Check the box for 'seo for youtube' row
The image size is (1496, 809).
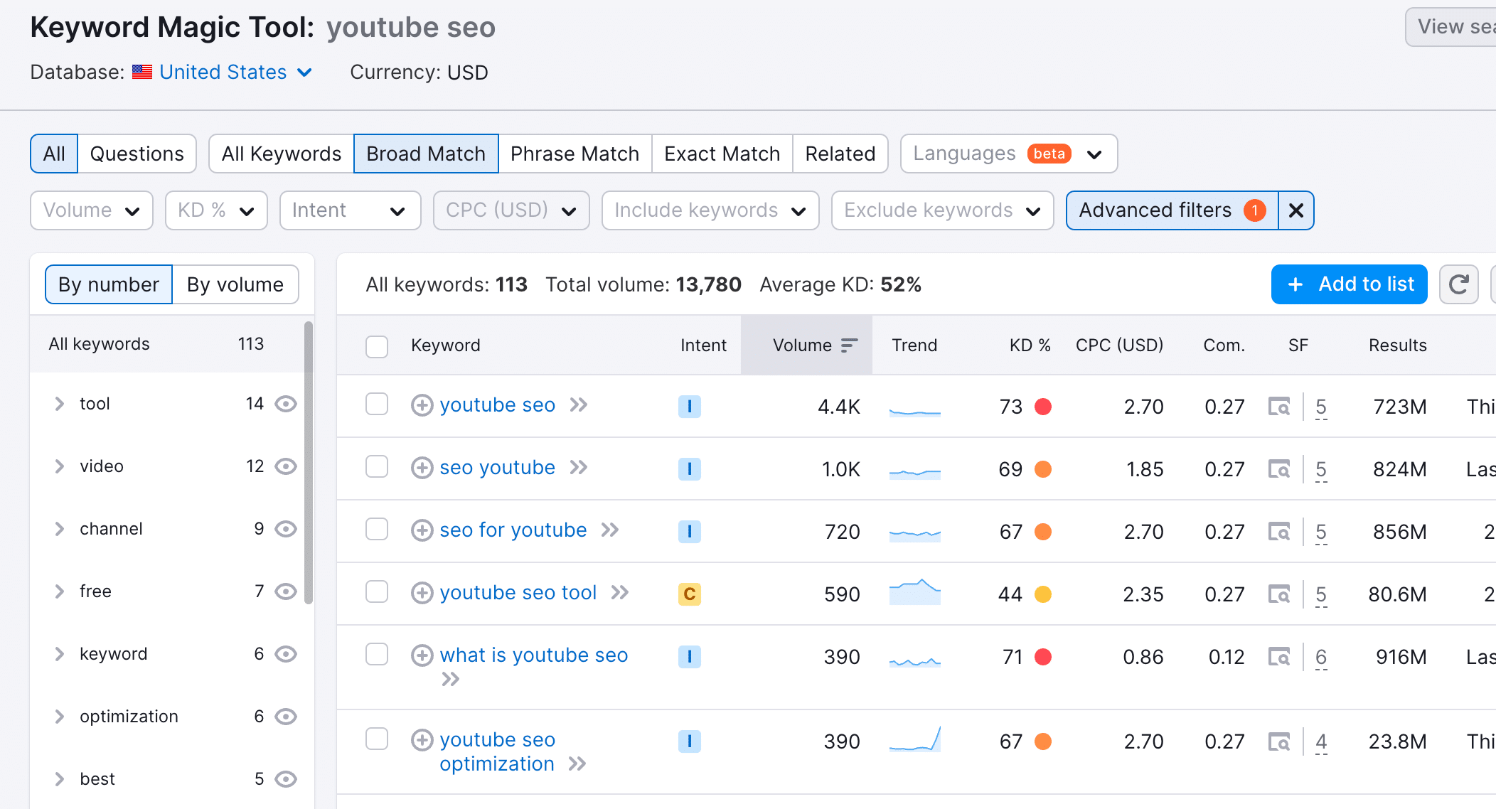tap(377, 530)
